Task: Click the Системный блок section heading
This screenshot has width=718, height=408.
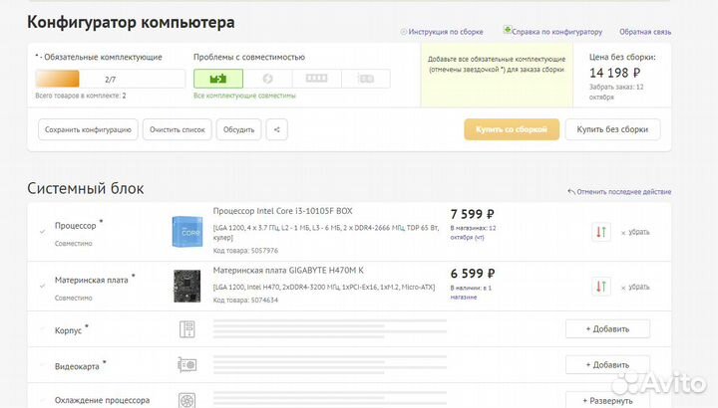Action: [86, 188]
